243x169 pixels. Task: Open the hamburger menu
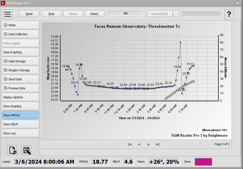[x=8, y=14]
